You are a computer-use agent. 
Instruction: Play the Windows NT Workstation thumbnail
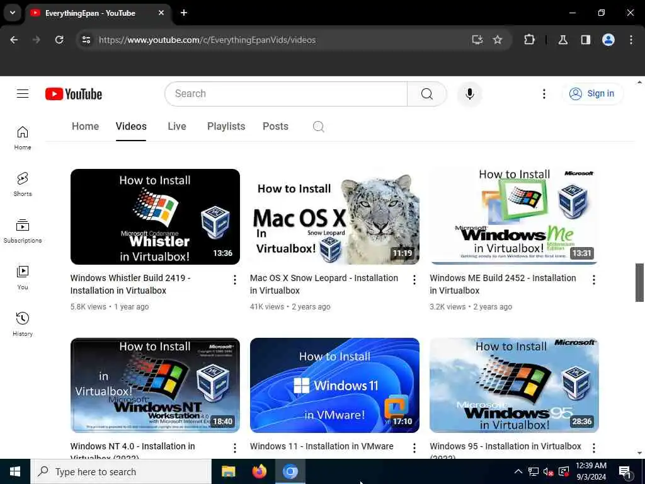point(155,385)
